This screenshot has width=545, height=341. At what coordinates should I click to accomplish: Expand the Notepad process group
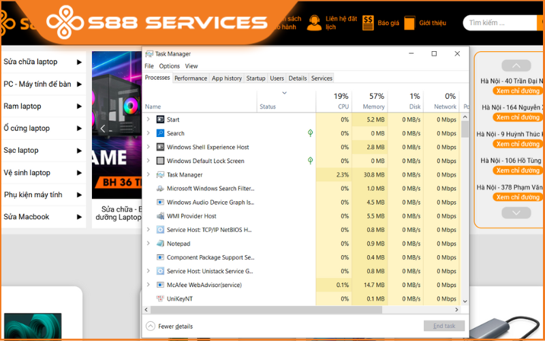click(149, 243)
